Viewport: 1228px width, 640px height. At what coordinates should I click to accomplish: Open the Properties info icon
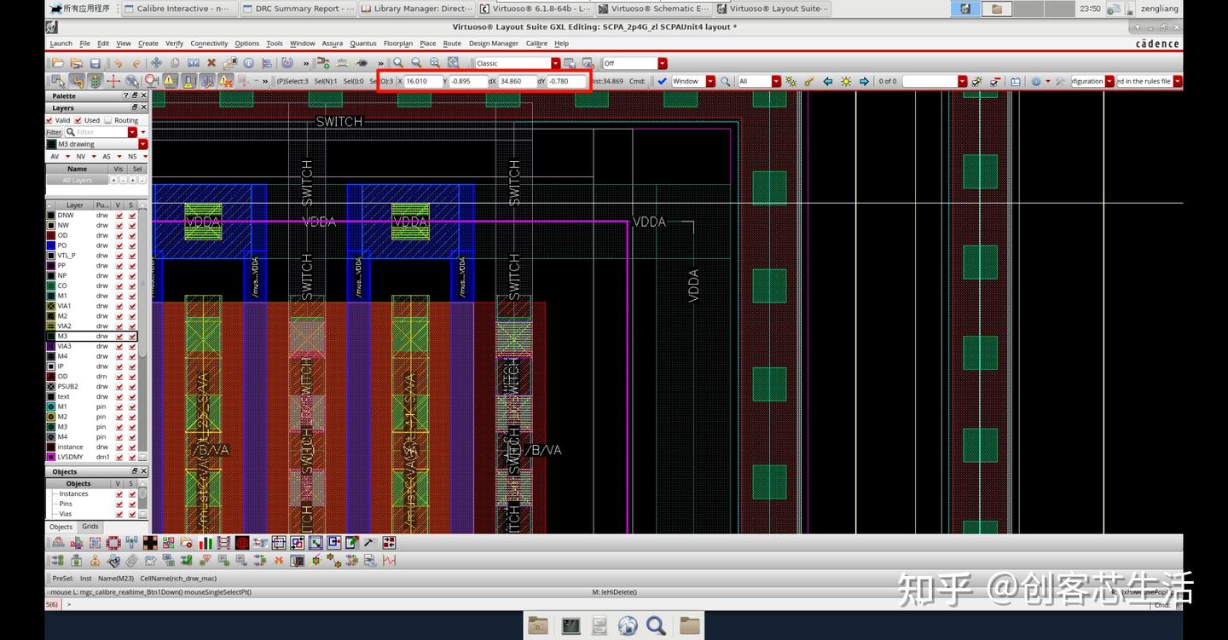tap(249, 63)
